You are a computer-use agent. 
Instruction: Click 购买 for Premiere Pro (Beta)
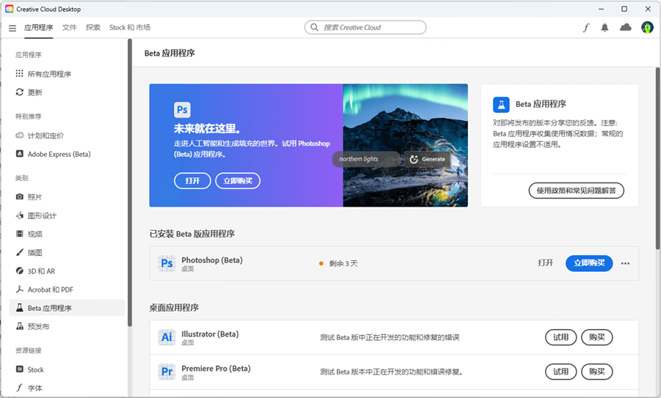[597, 372]
